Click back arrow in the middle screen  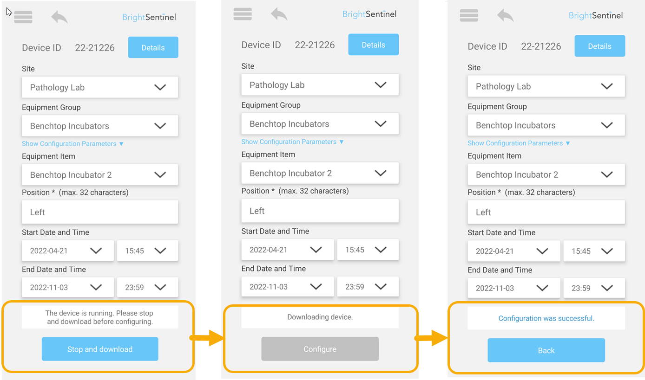[x=279, y=14]
